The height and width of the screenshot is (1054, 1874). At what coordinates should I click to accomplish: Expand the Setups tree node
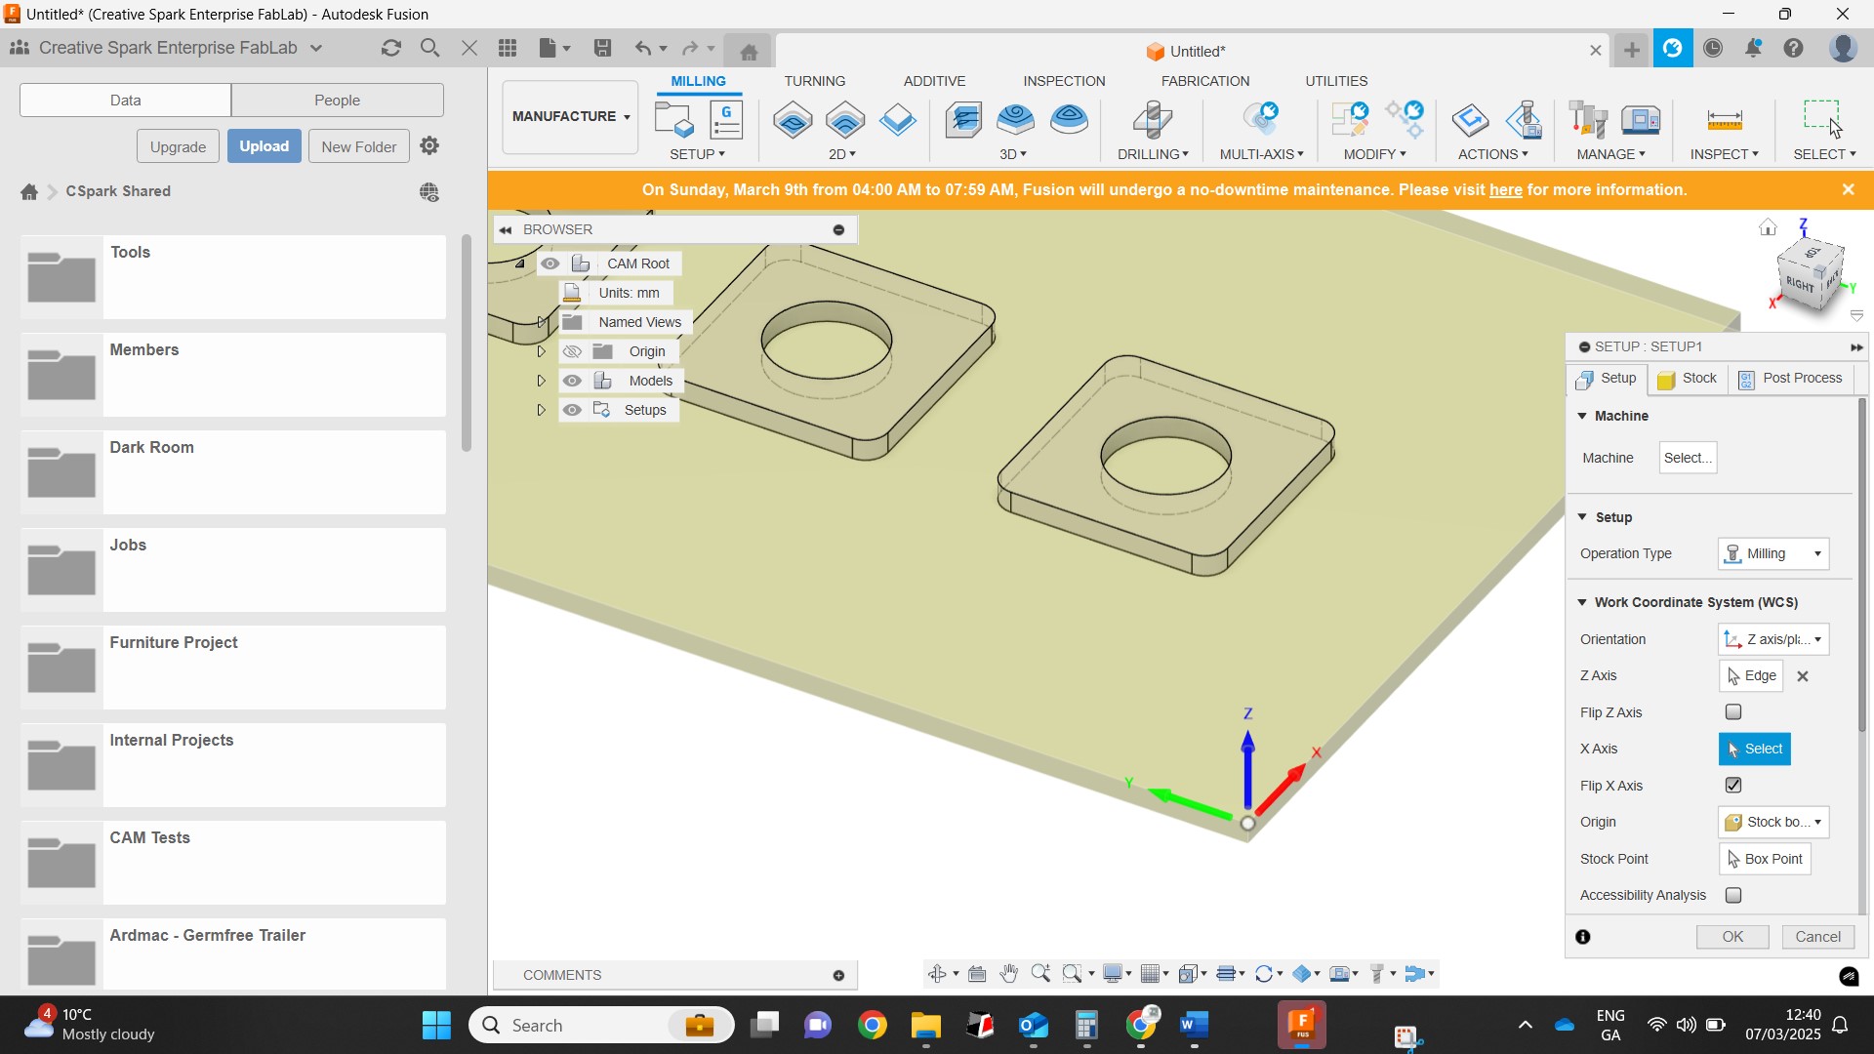[x=541, y=410]
